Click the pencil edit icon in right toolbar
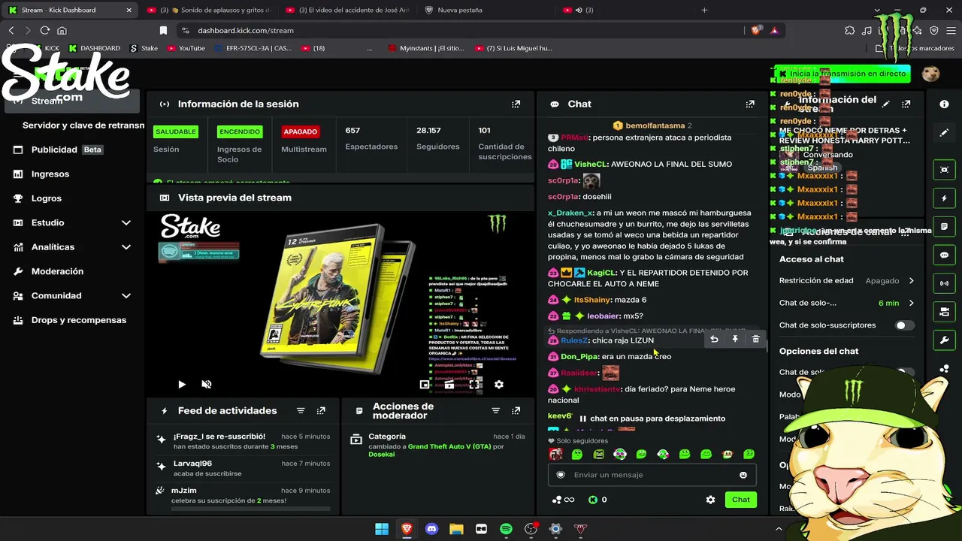The image size is (962, 541). (x=944, y=133)
